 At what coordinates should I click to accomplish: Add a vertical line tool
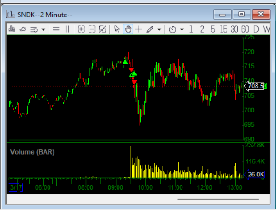click(x=67, y=29)
